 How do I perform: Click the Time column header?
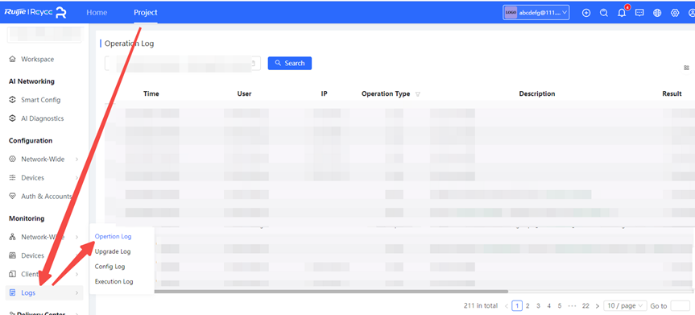[151, 93]
